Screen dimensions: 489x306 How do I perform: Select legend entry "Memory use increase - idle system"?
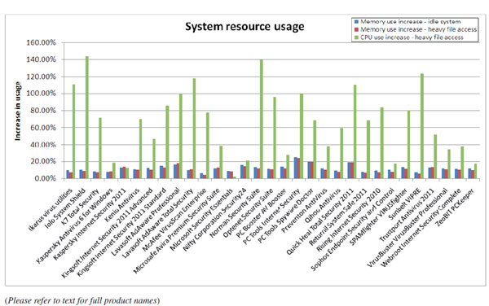pyautogui.click(x=411, y=22)
